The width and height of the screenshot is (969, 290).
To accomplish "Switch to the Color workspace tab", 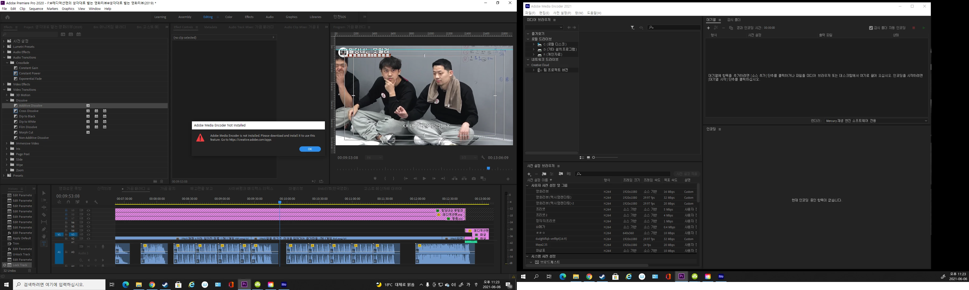I will click(229, 17).
